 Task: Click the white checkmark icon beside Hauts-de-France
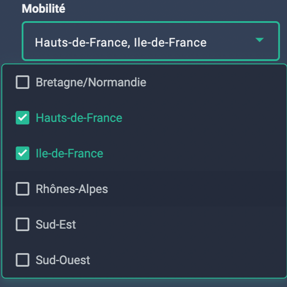point(22,118)
